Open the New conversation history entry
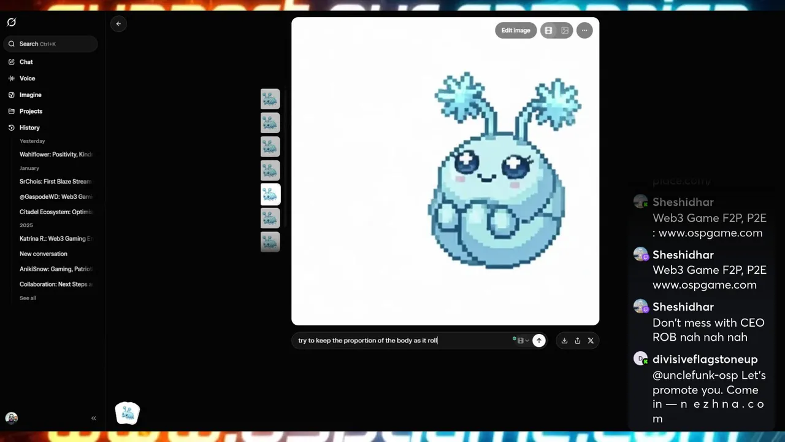This screenshot has width=785, height=442. point(44,254)
